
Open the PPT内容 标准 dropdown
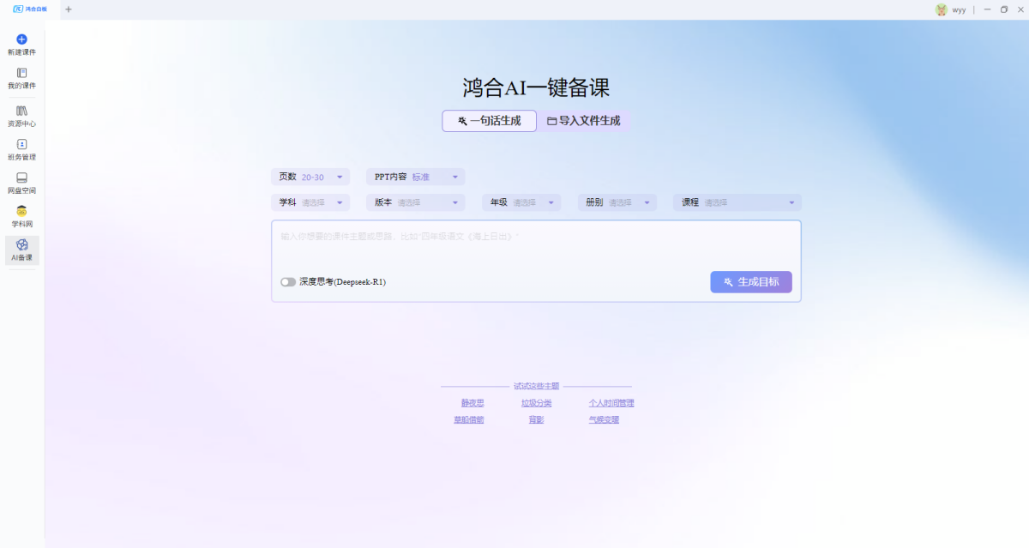click(415, 177)
